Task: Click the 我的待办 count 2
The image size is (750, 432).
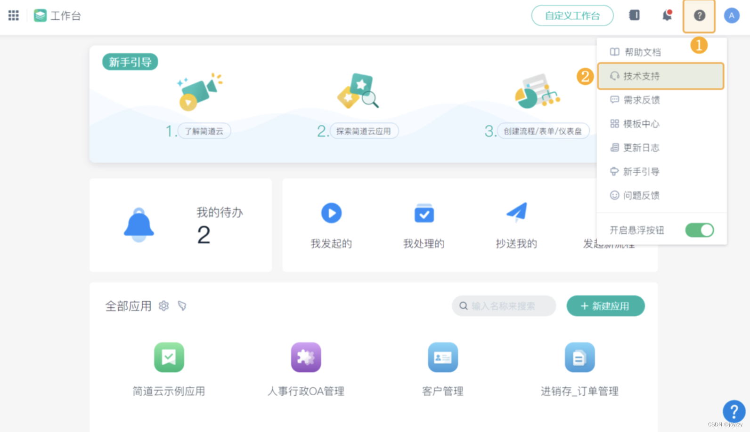Action: pyautogui.click(x=204, y=235)
